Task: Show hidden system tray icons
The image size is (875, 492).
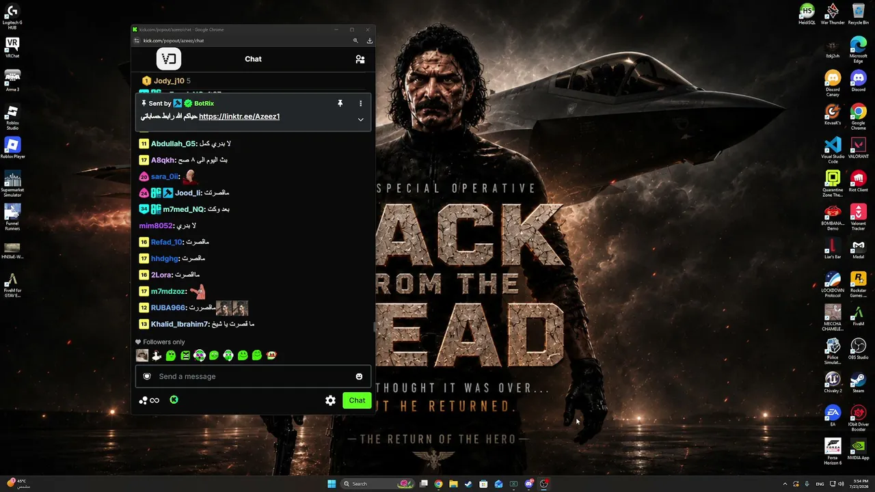Action: tap(785, 484)
